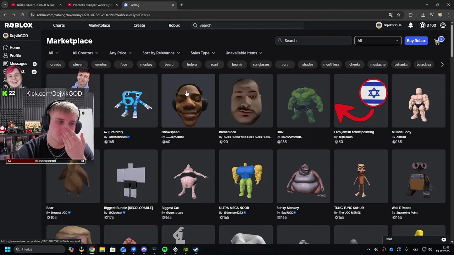Image resolution: width=454 pixels, height=255 pixels.
Task: Open the Sales Type dropdown
Action: [203, 53]
